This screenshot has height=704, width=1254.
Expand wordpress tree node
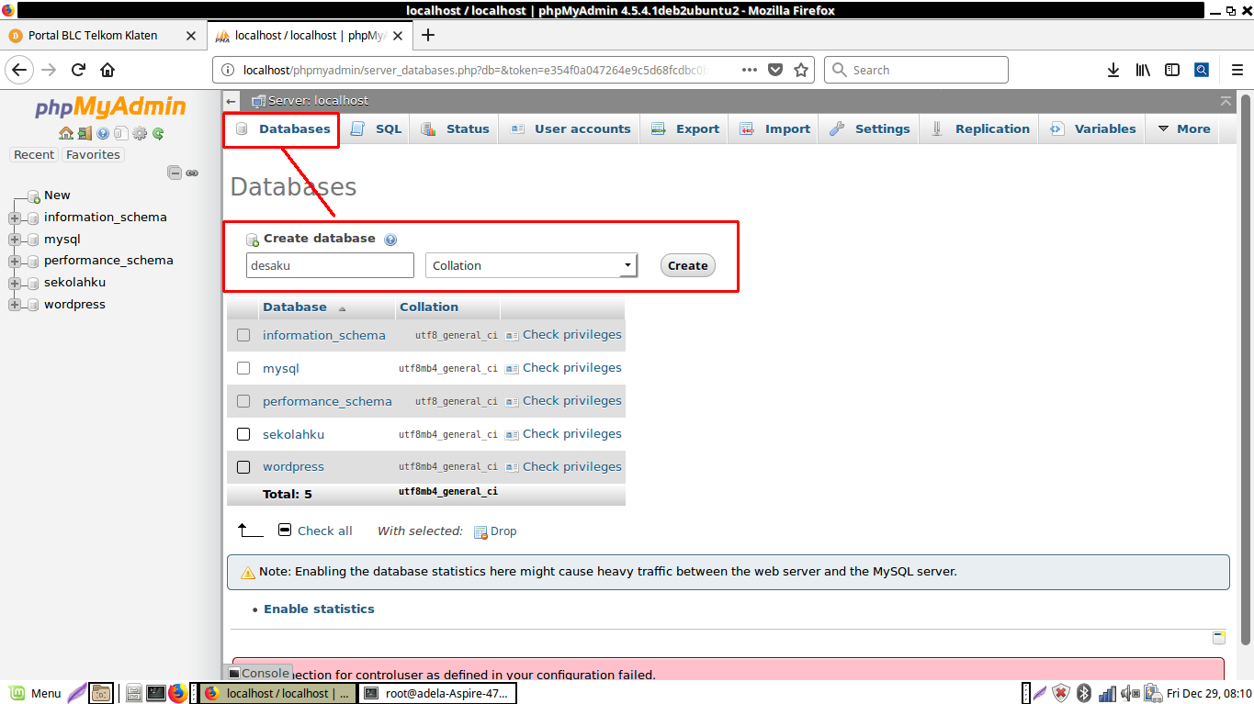15,305
